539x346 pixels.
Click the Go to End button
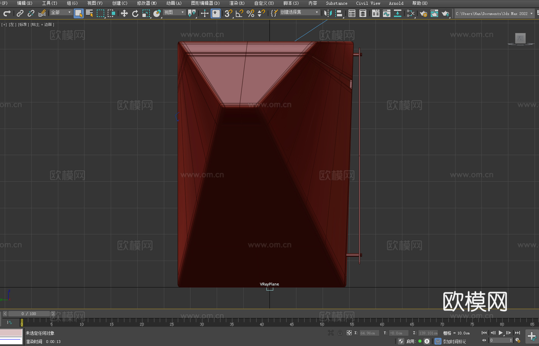pyautogui.click(x=518, y=333)
